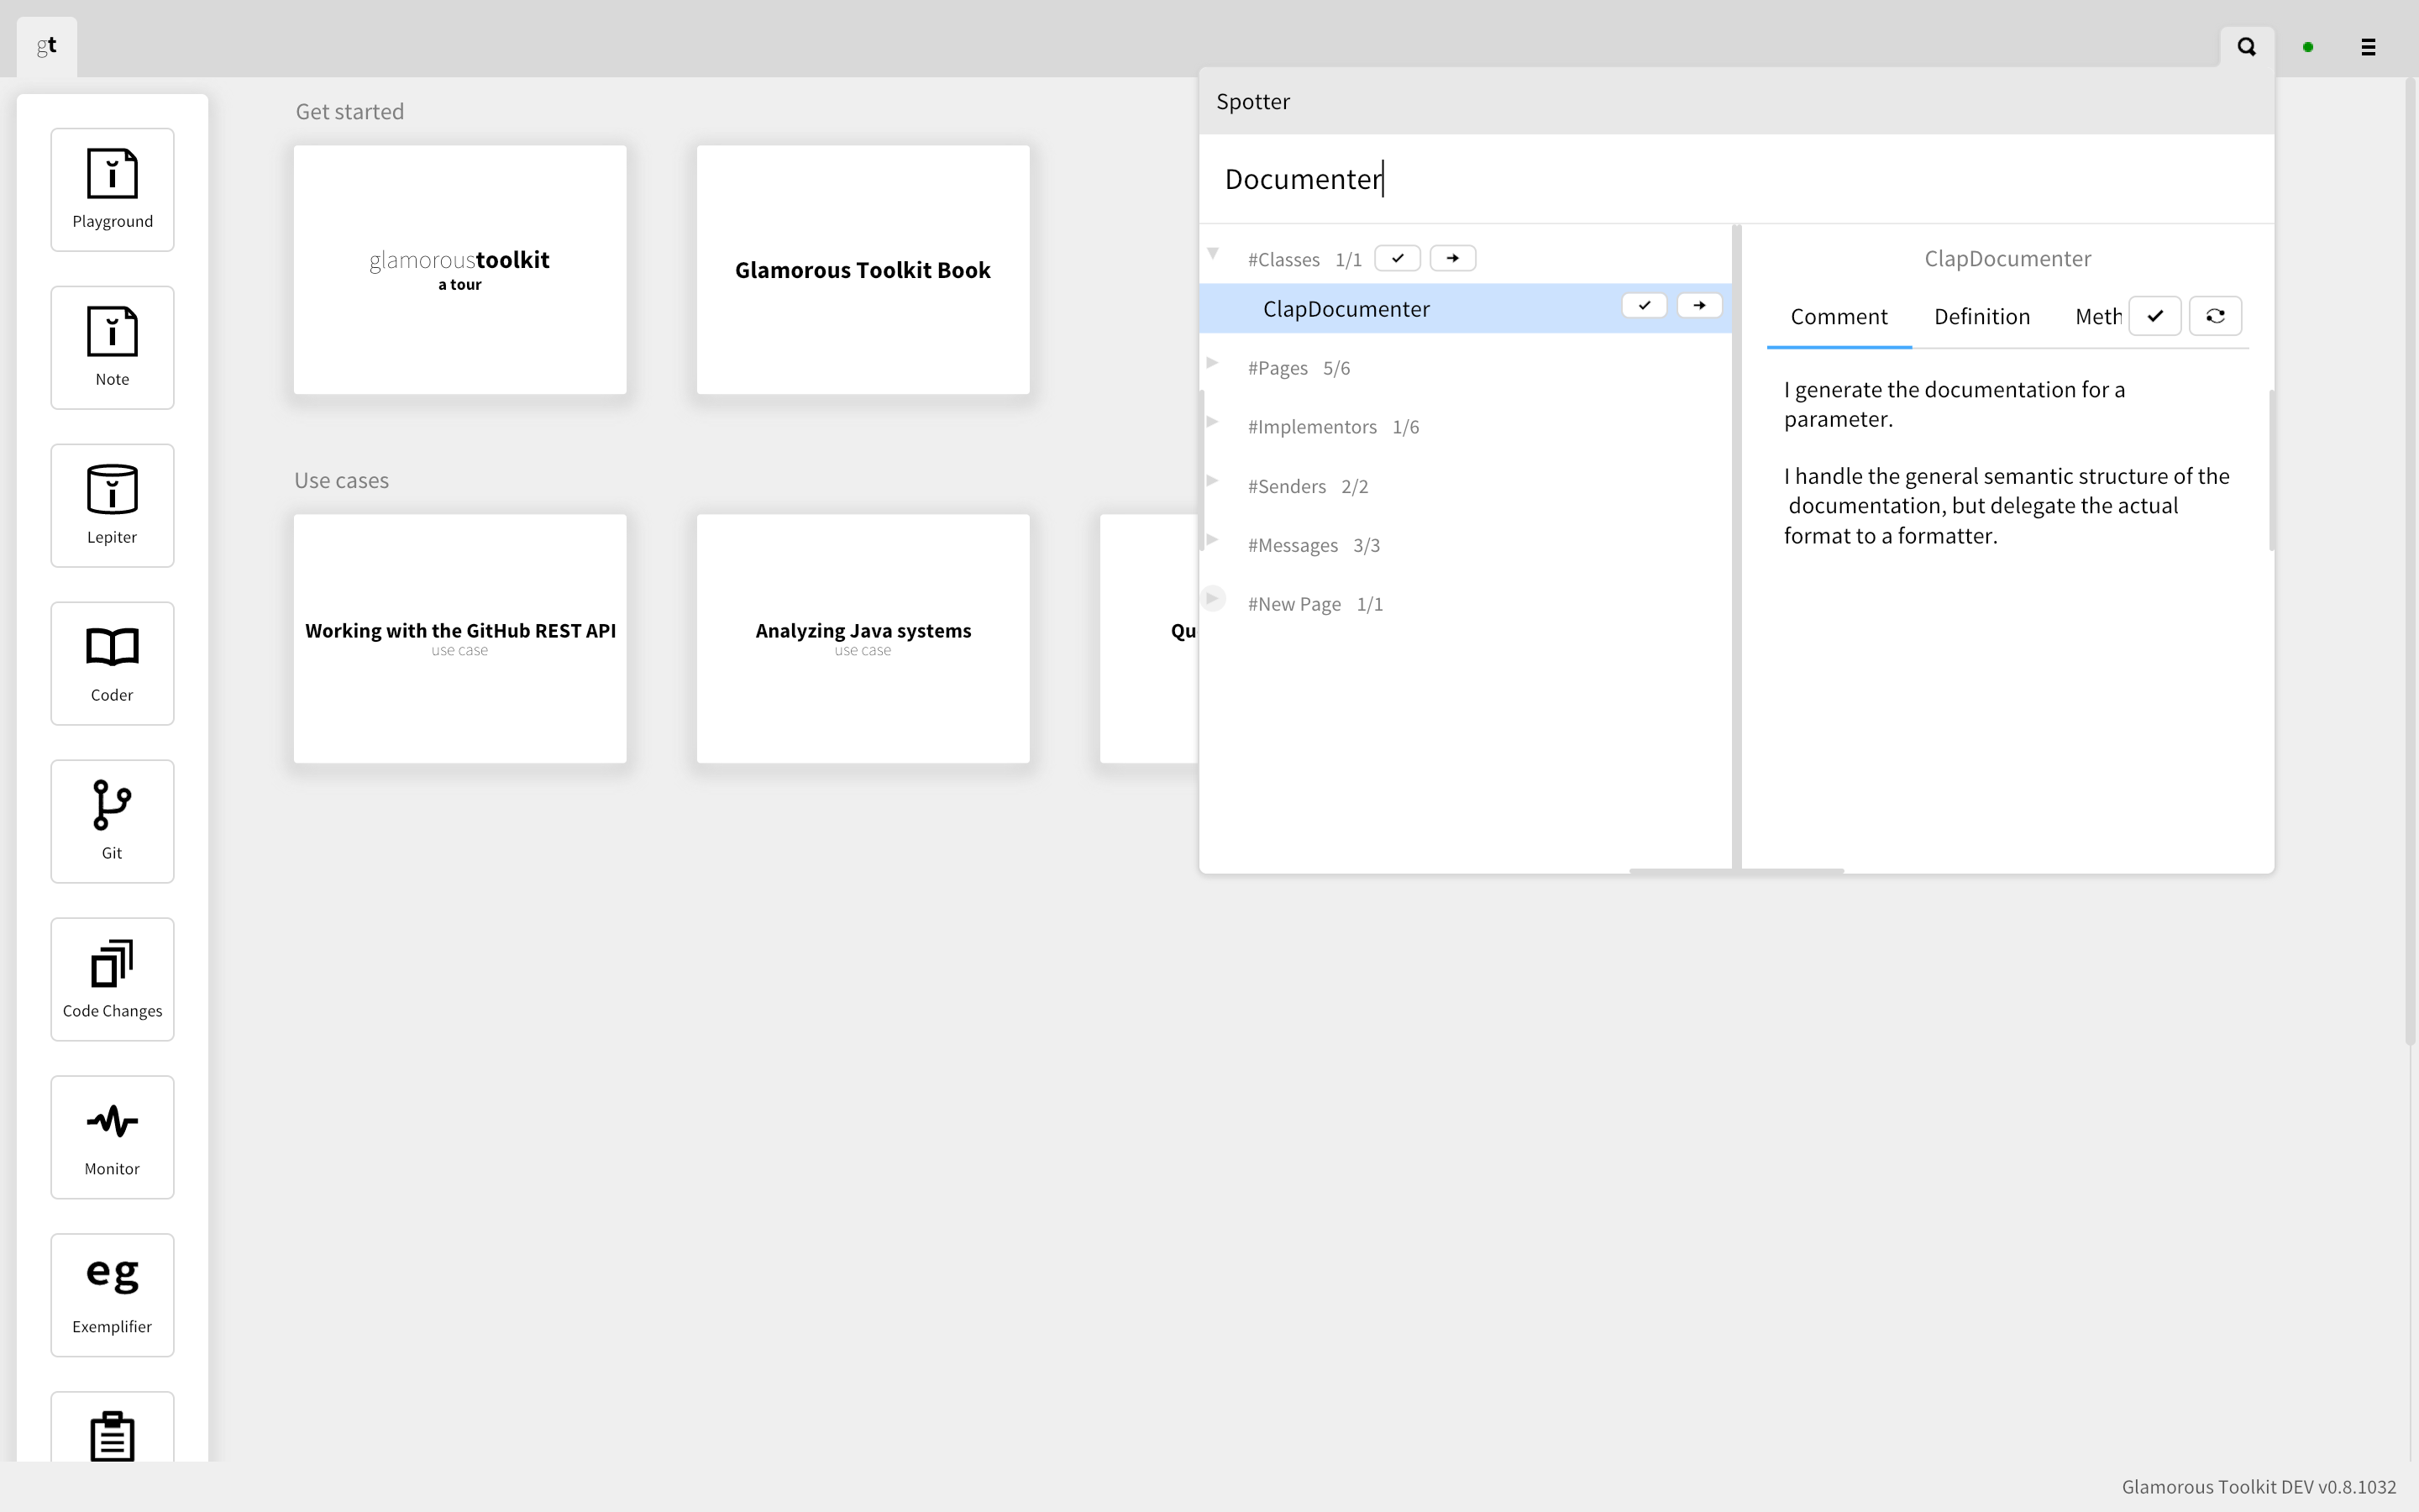Image resolution: width=2419 pixels, height=1512 pixels.
Task: Launch the Coder tool
Action: (112, 662)
